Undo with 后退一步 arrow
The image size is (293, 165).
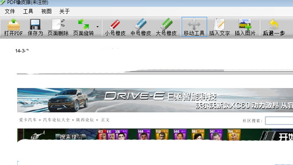coord(274,27)
